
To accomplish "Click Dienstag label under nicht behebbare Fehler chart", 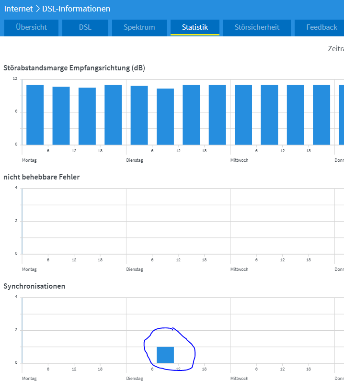I will pos(135,269).
